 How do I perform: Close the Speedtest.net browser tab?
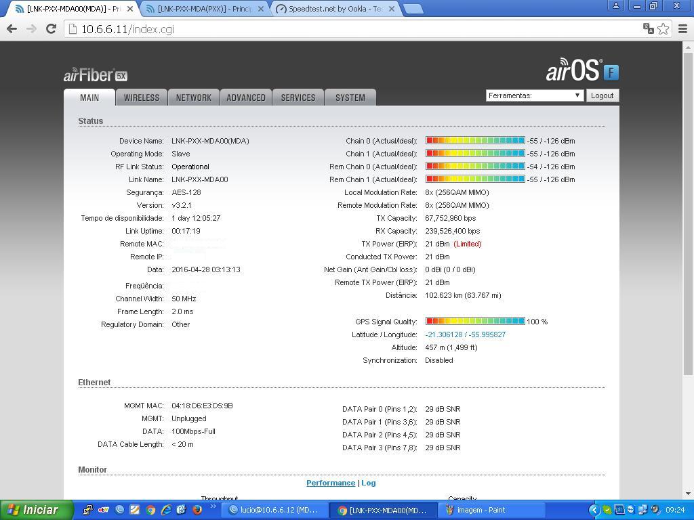coord(392,9)
